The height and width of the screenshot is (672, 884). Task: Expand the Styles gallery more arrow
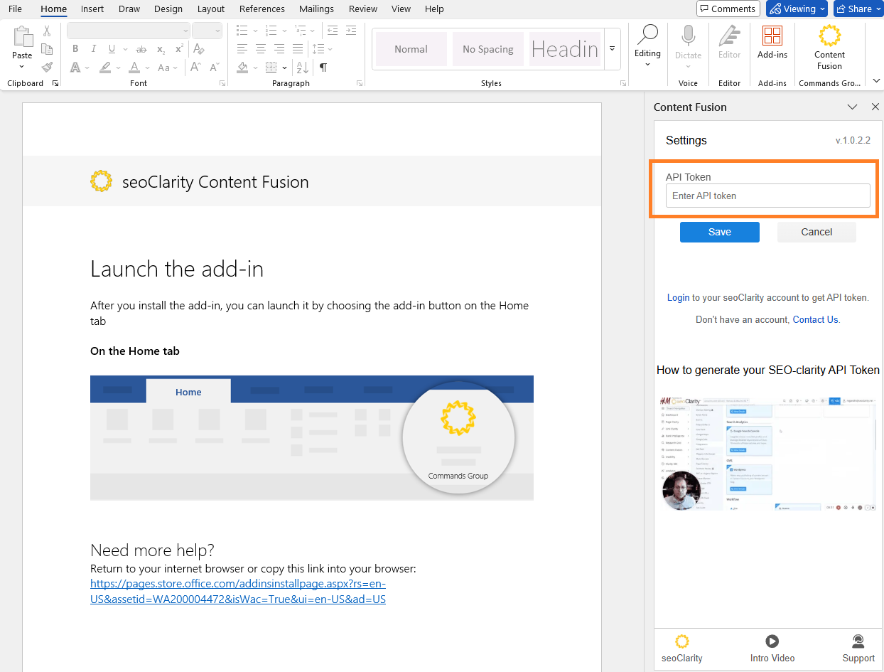click(x=612, y=49)
